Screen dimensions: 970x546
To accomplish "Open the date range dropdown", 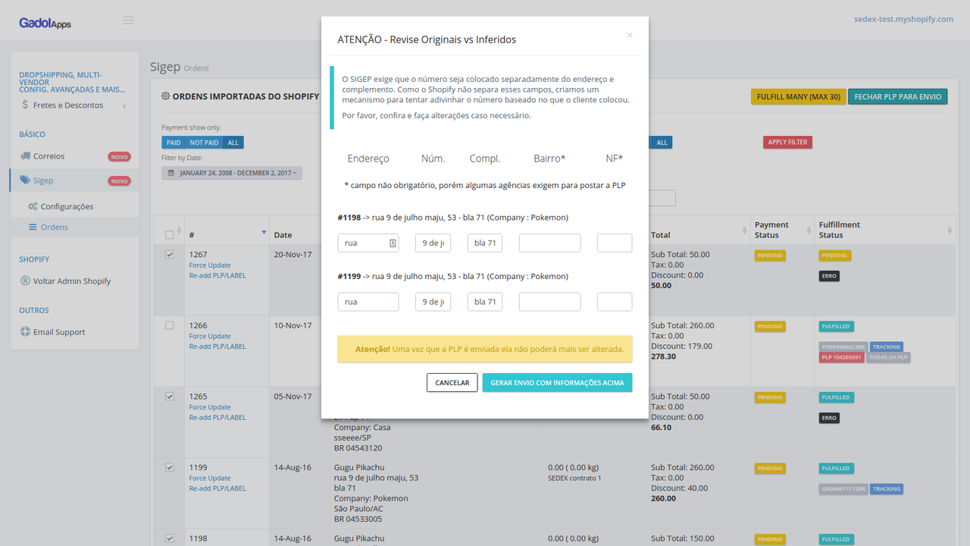I will [x=232, y=173].
